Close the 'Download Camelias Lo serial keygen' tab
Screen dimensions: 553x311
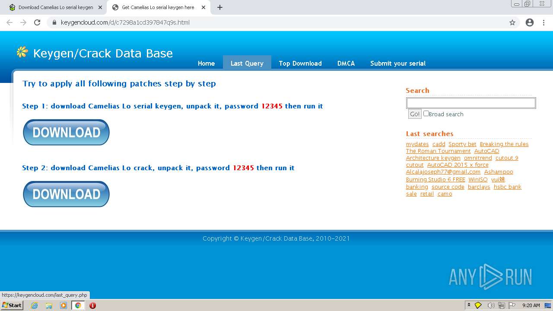pos(100,7)
